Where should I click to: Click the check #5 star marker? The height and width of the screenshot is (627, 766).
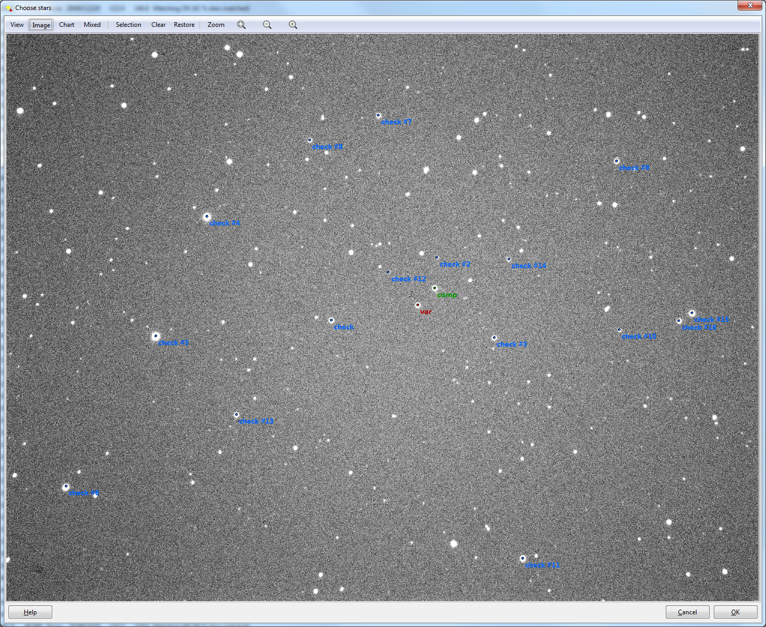(x=156, y=336)
